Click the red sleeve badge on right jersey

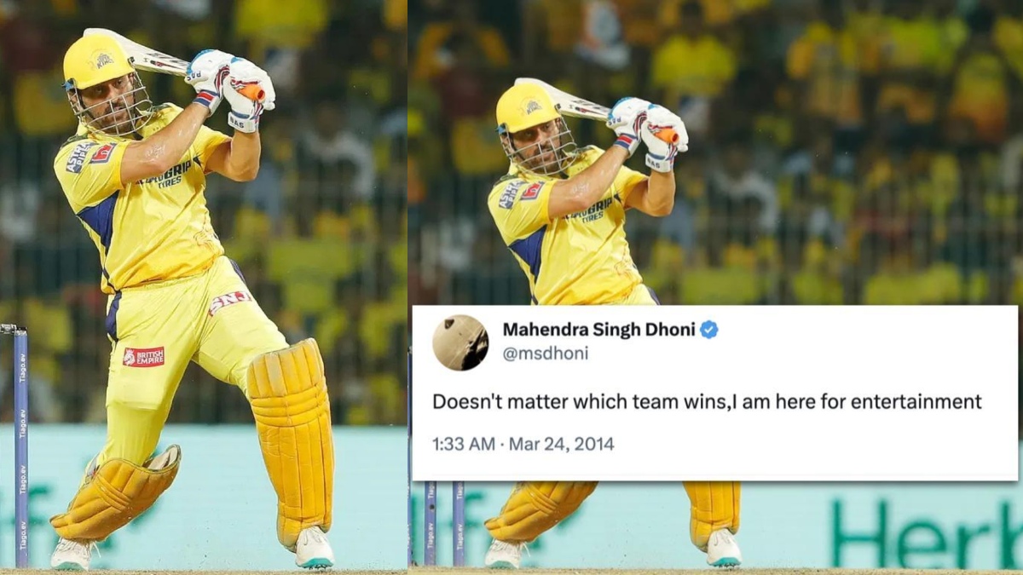[532, 191]
